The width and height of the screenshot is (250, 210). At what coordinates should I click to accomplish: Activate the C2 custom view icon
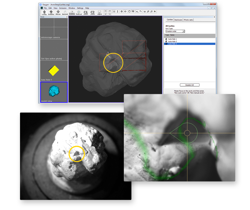pos(93,12)
